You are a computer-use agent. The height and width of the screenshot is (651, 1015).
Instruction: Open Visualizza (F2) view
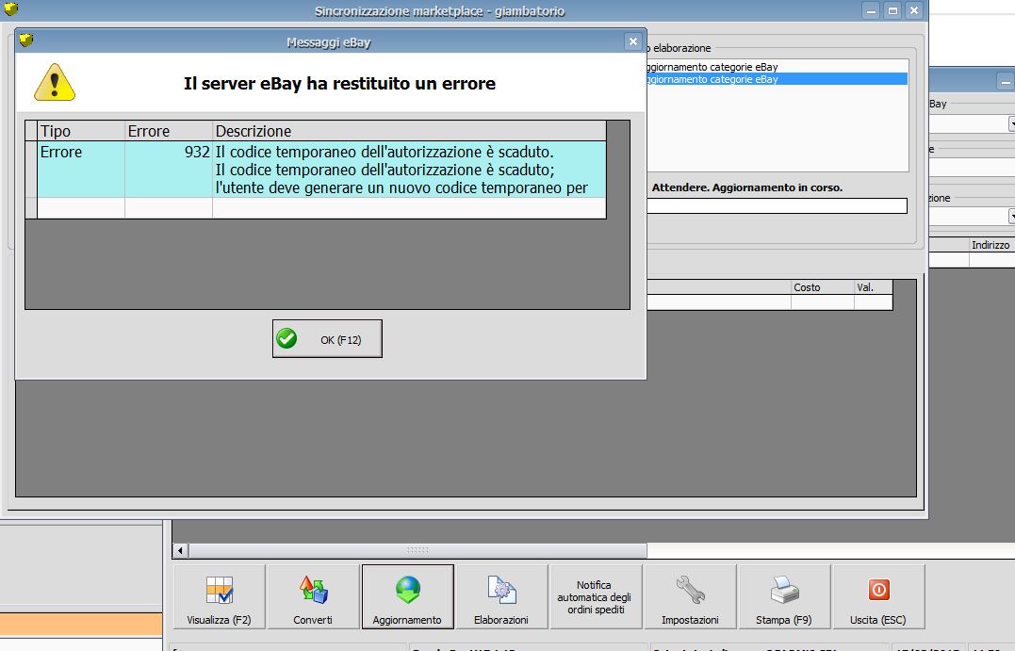click(x=219, y=596)
